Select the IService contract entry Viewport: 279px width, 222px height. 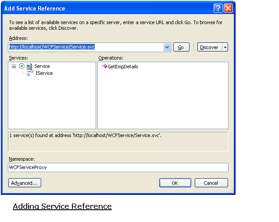click(44, 73)
